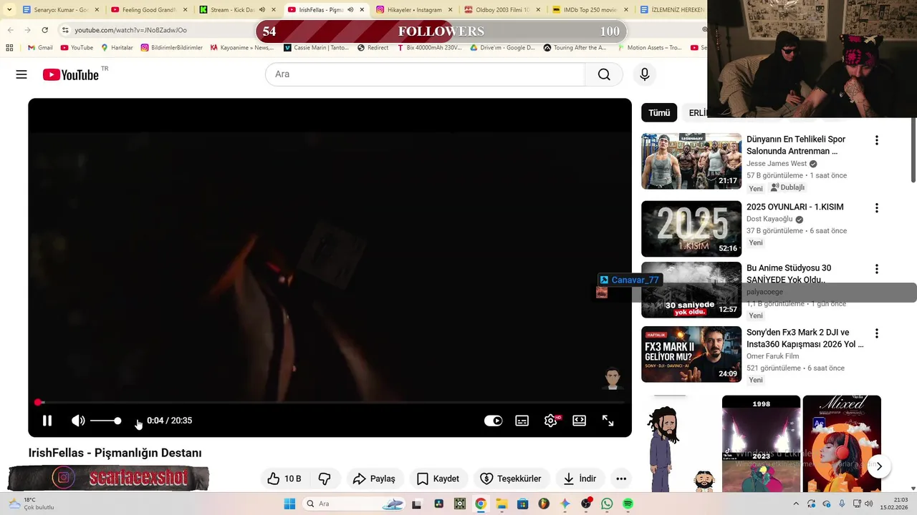This screenshot has width=917, height=515.
Task: Open the Chrome apps grid in bookmarks bar
Action: click(x=9, y=48)
